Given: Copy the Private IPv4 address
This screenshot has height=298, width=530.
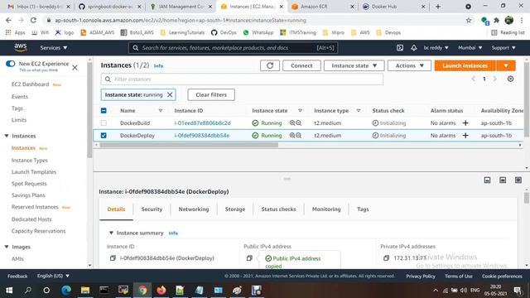Looking at the screenshot, I should pos(387,258).
